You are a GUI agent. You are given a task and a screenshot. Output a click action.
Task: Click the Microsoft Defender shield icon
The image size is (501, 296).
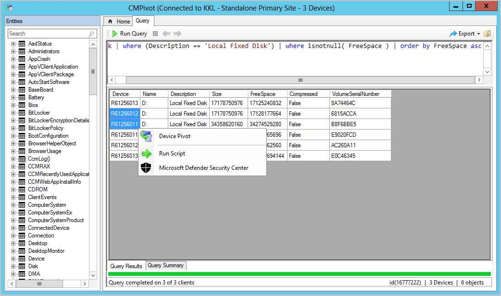146,168
